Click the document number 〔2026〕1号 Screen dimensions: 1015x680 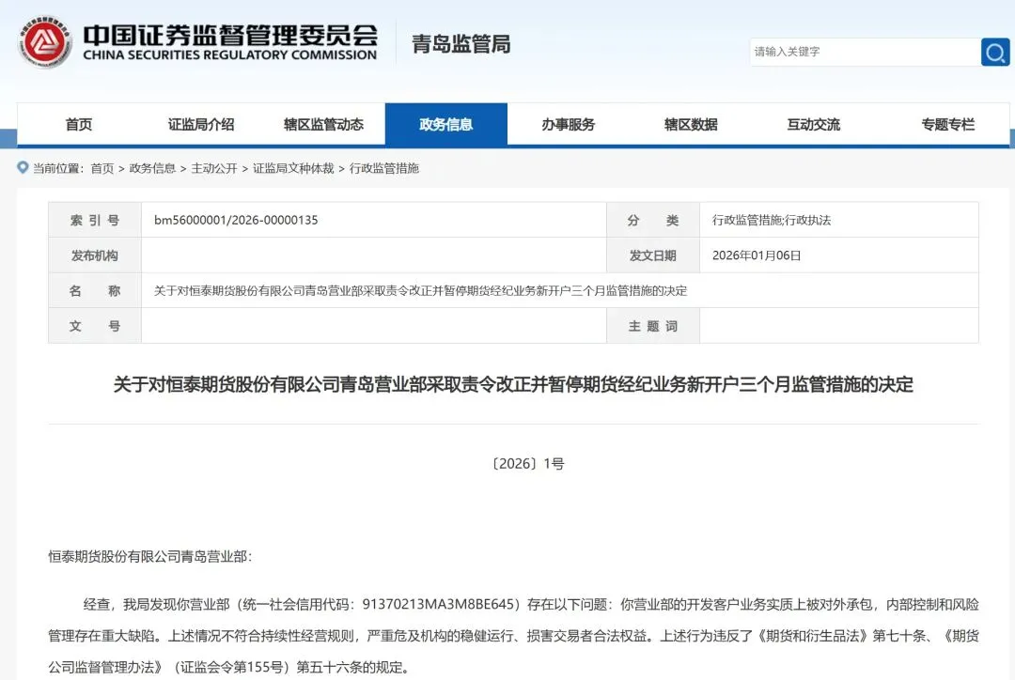coord(527,463)
